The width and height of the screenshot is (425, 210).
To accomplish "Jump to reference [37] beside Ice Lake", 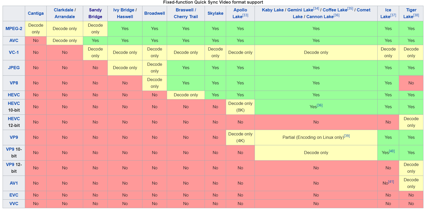I will 393,15.
